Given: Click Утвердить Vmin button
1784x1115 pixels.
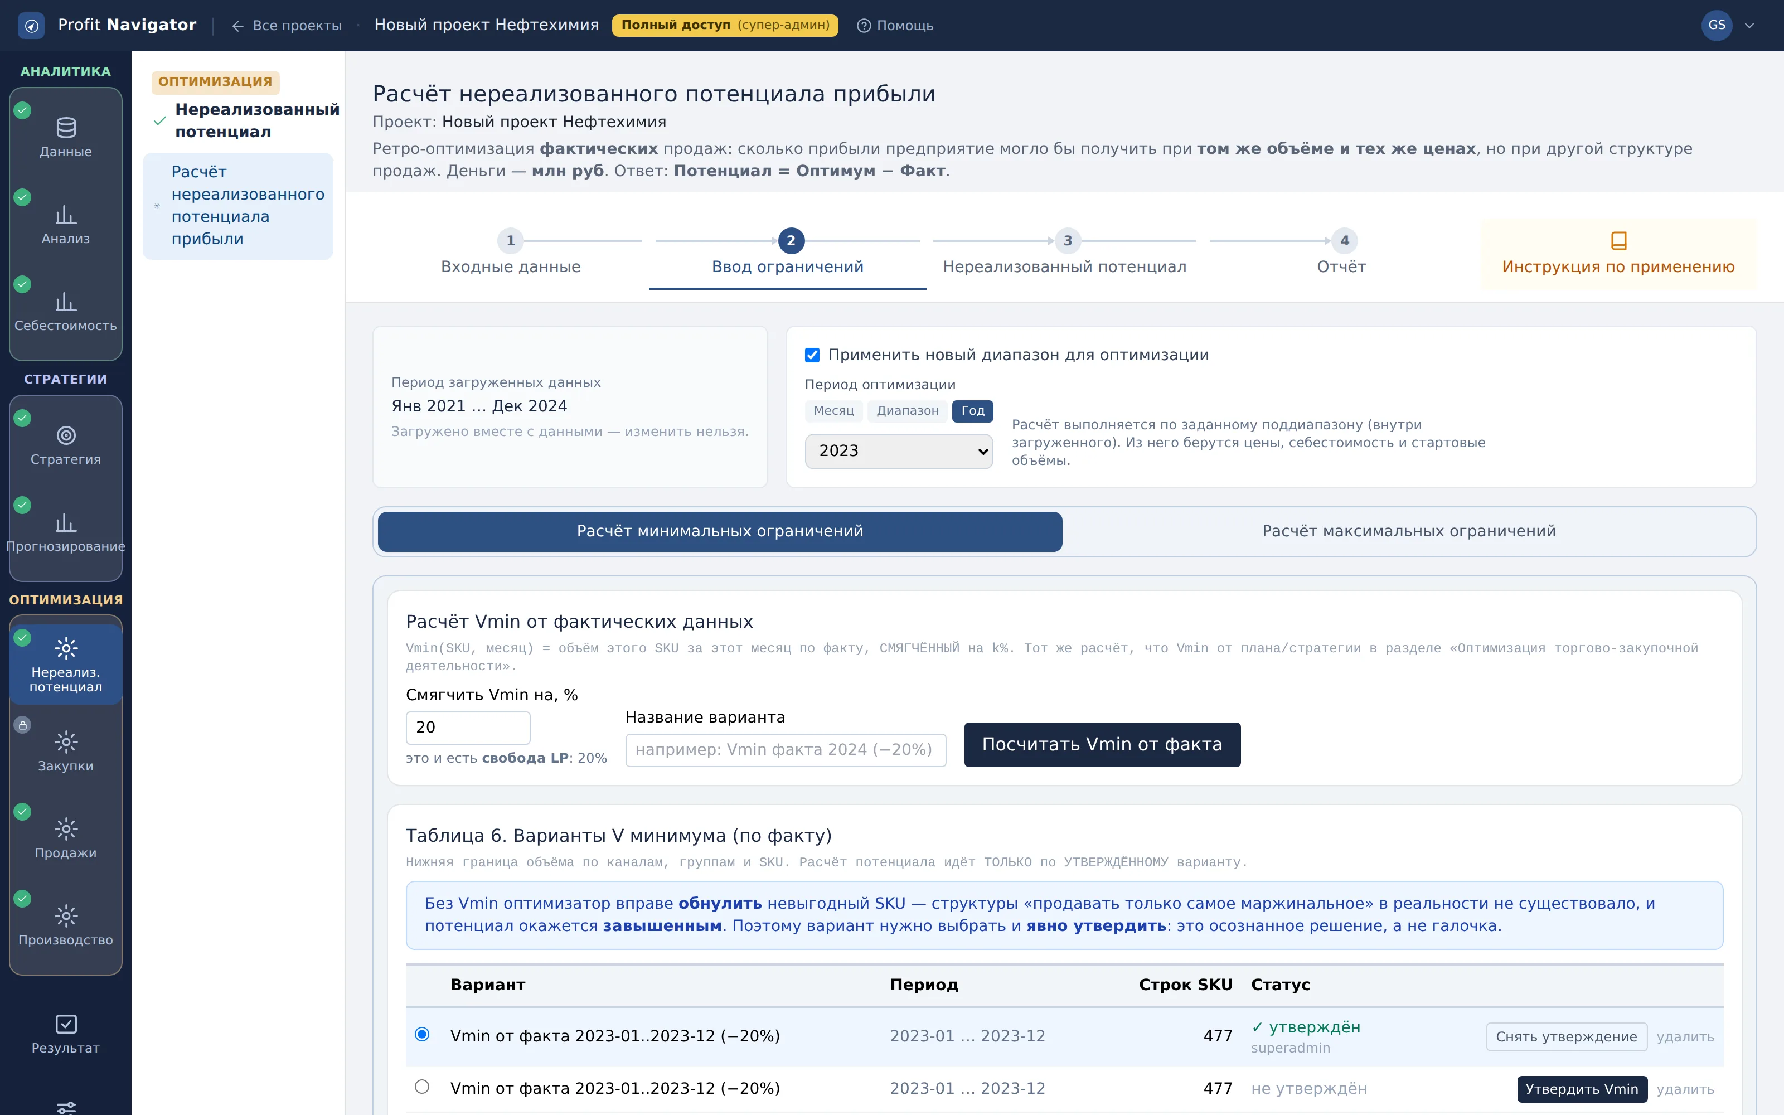Looking at the screenshot, I should (1581, 1088).
